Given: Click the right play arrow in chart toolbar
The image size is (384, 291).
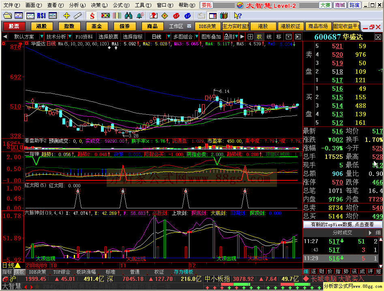Looking at the screenshot, I should tap(242, 37).
